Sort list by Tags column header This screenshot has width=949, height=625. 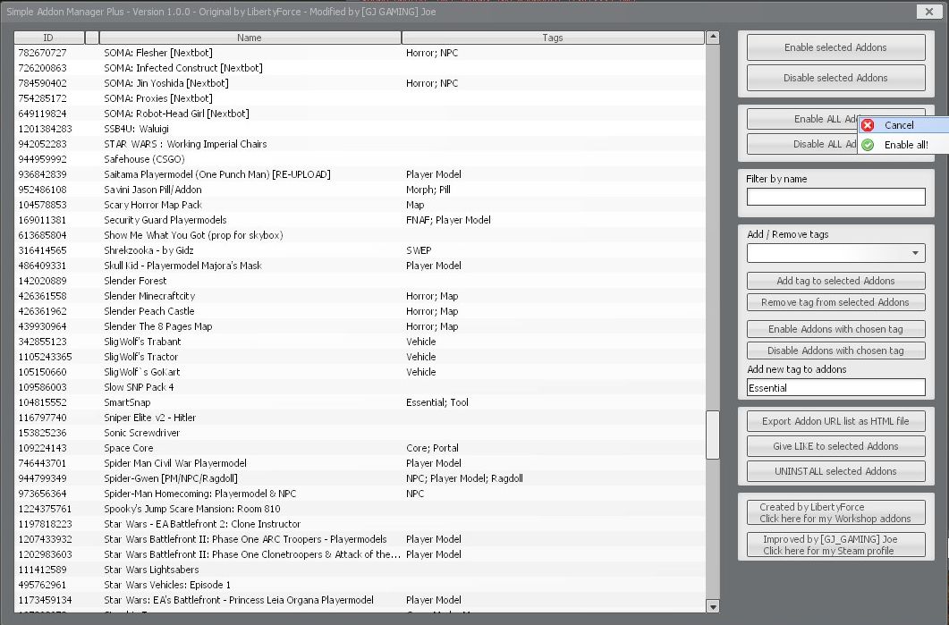553,38
